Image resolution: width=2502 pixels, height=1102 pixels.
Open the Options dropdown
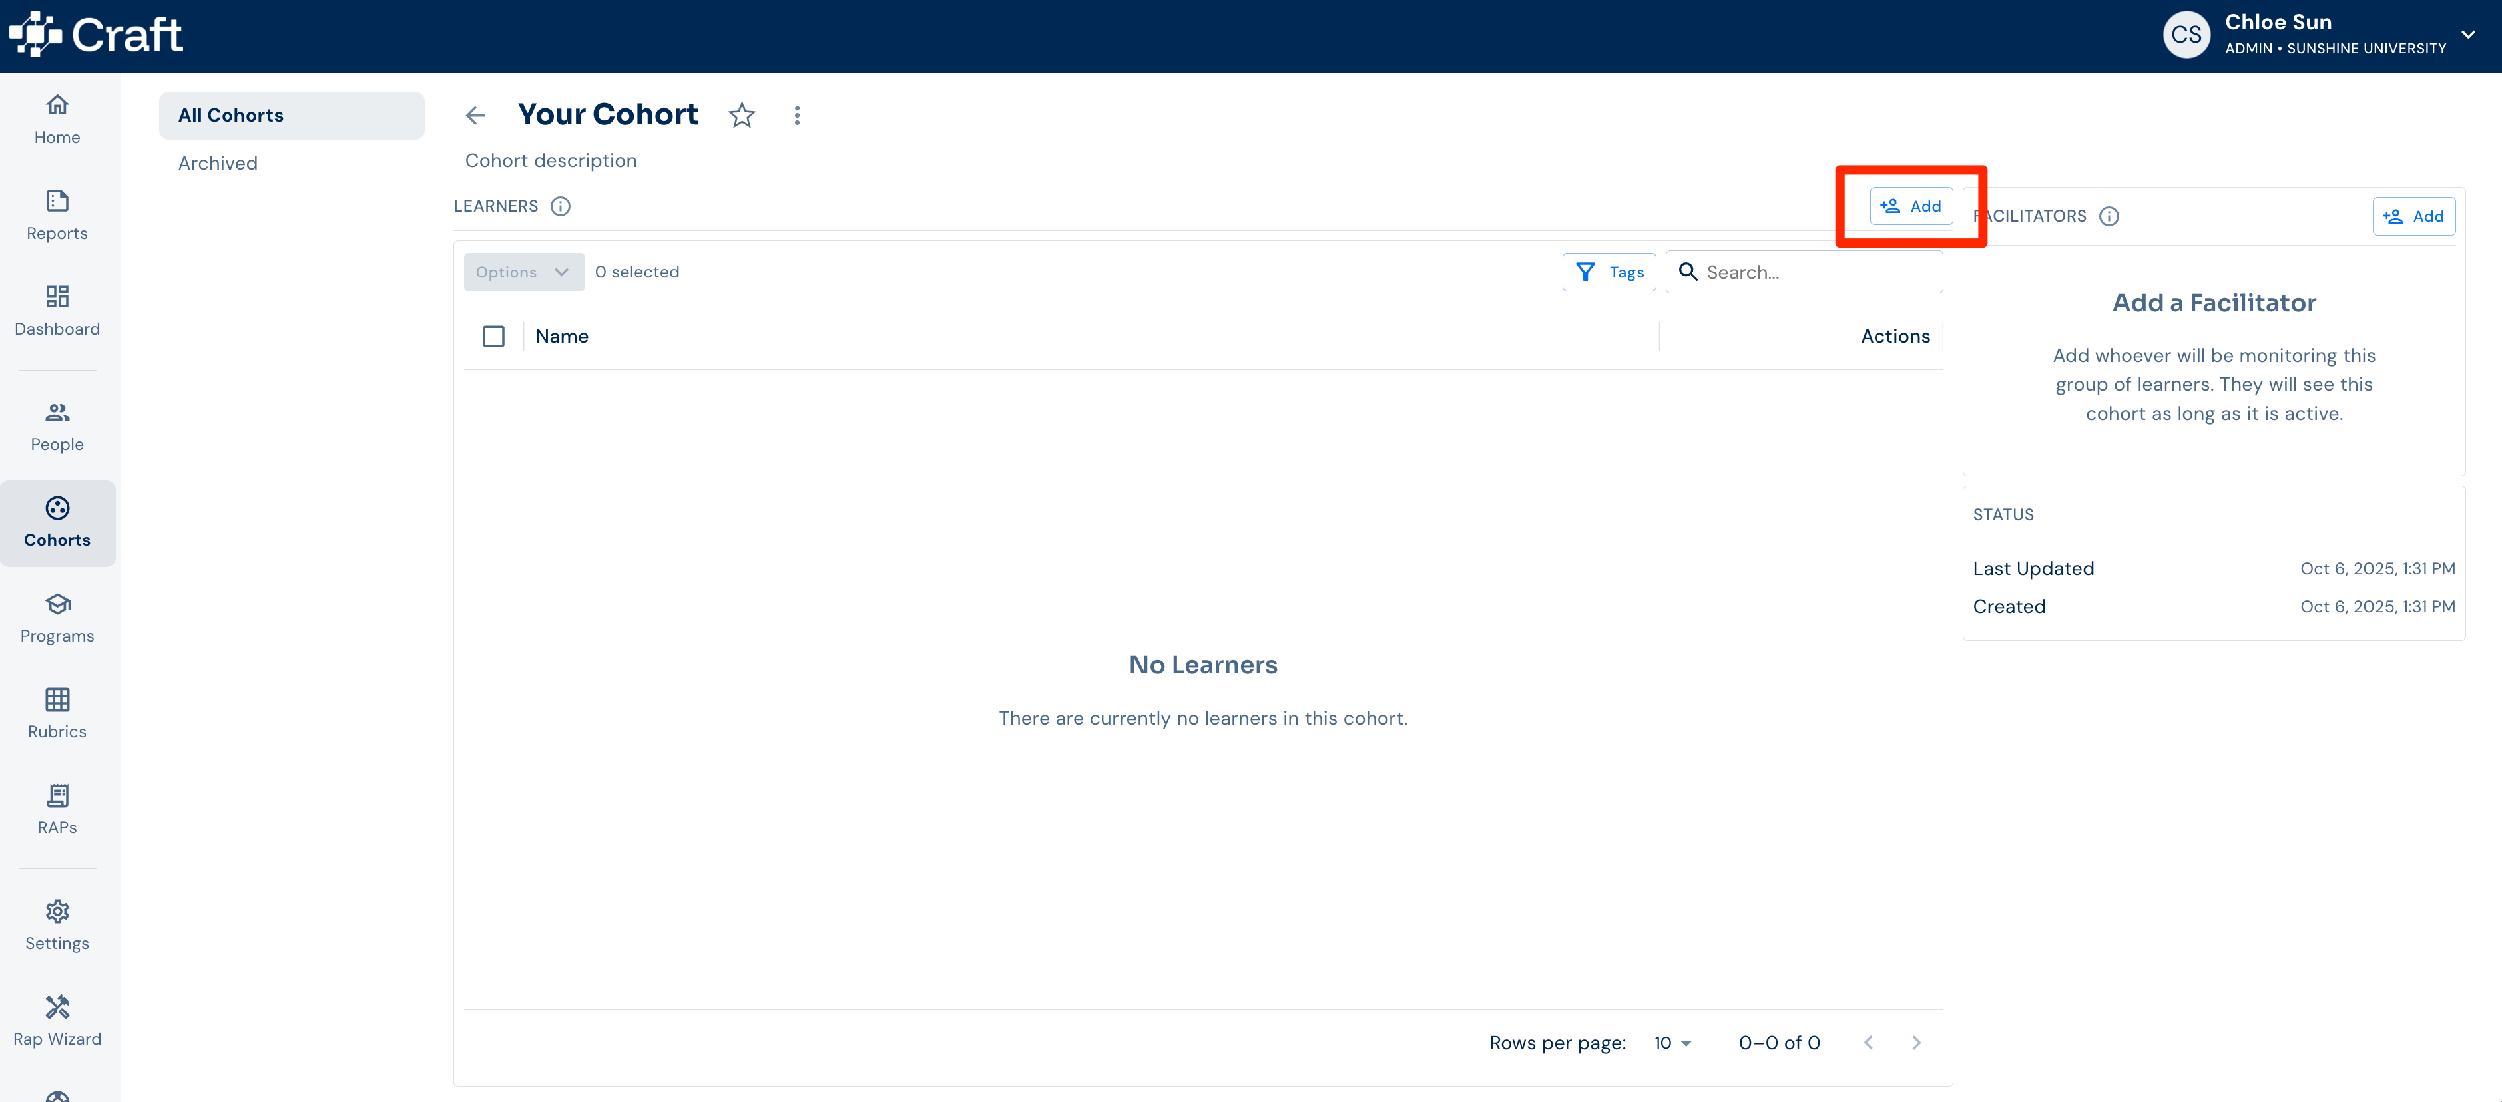tap(525, 272)
